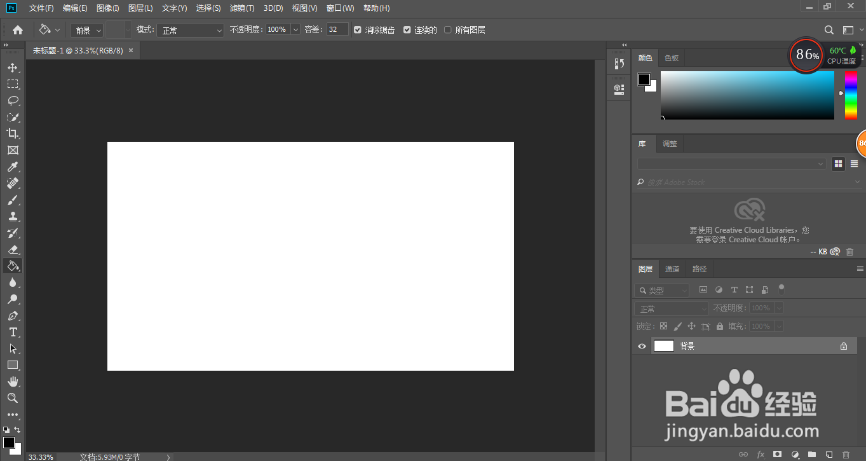Select the Paint Bucket tool
Viewport: 866px width, 461px height.
point(13,266)
